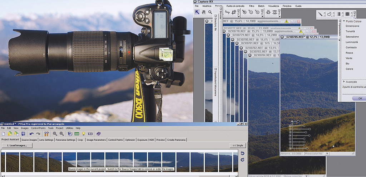Viewport: 366px width, 177px height.
Task: Select the arrow pointer tool in Capture NX
Action: pos(197,12)
